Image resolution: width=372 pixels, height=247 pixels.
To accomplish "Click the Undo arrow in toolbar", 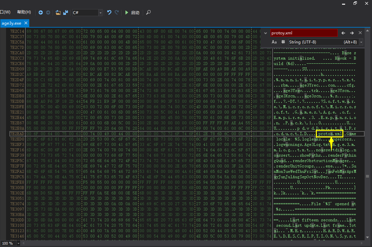I will (109, 12).
